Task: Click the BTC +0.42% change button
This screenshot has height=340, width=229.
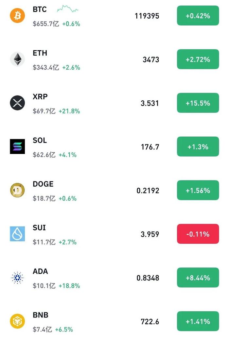Action: click(198, 16)
